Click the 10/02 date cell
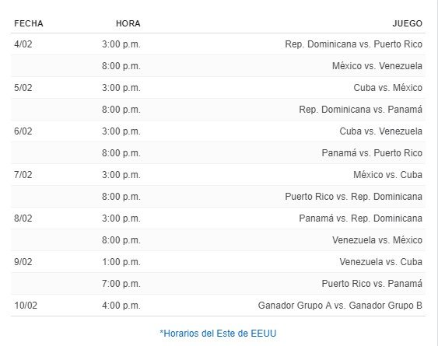The width and height of the screenshot is (438, 346). pyautogui.click(x=26, y=306)
